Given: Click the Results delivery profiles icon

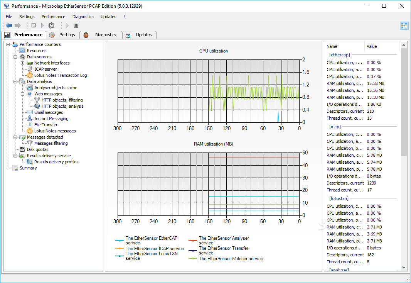Looking at the screenshot, I should tap(30, 162).
